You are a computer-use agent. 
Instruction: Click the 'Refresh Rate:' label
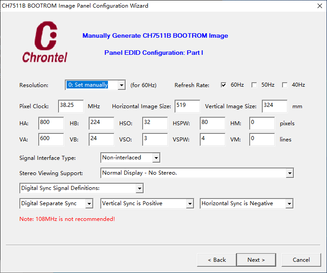click(x=192, y=85)
